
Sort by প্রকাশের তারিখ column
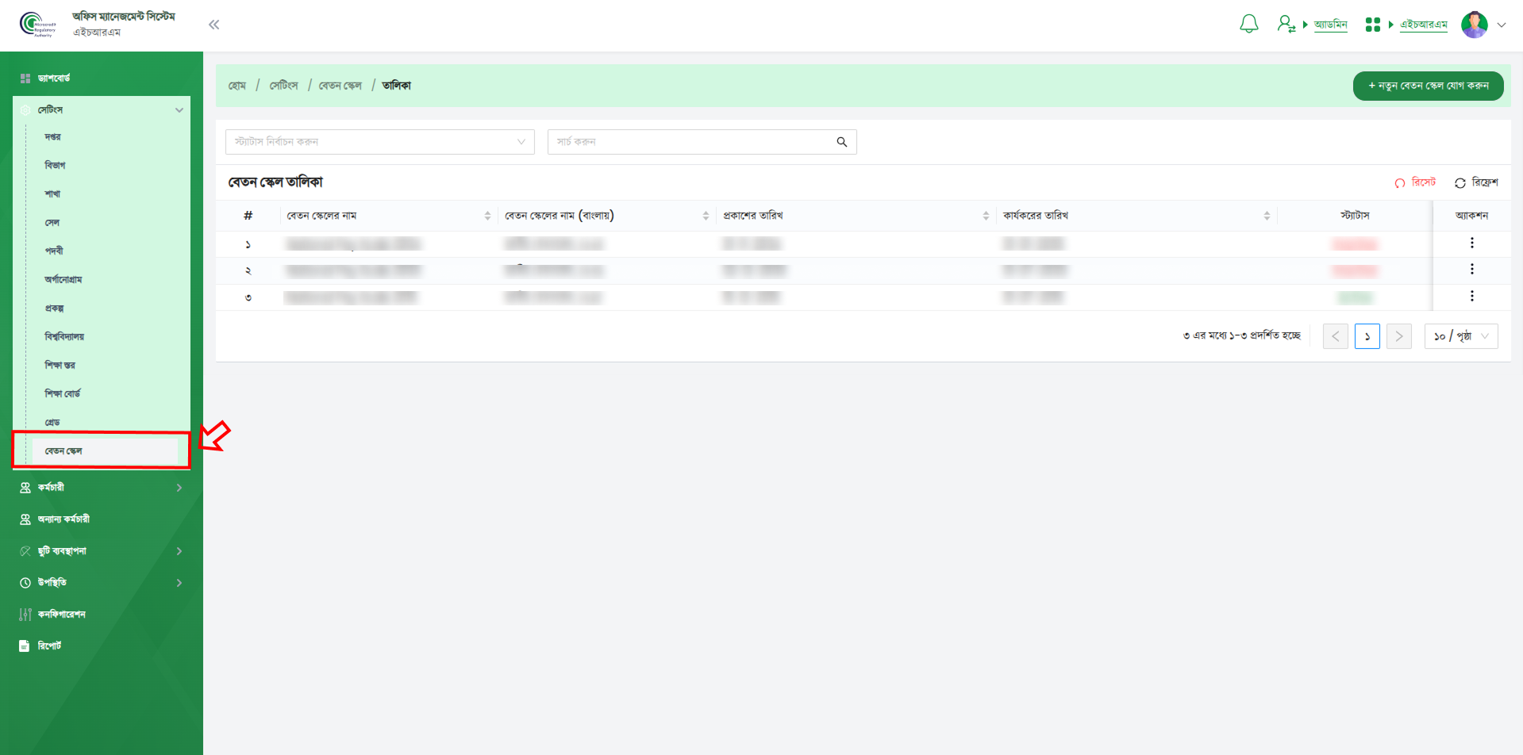tap(985, 216)
